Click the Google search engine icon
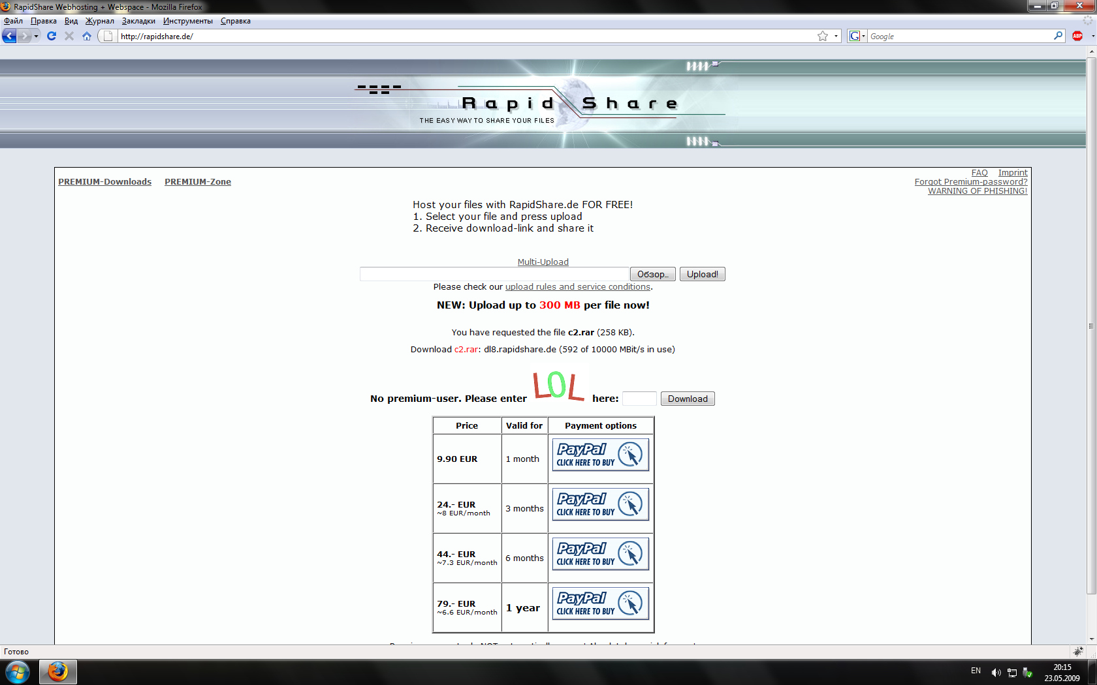This screenshot has height=685, width=1097. [854, 36]
